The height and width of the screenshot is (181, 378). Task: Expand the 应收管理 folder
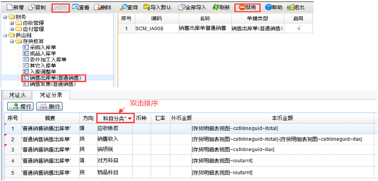12,23
